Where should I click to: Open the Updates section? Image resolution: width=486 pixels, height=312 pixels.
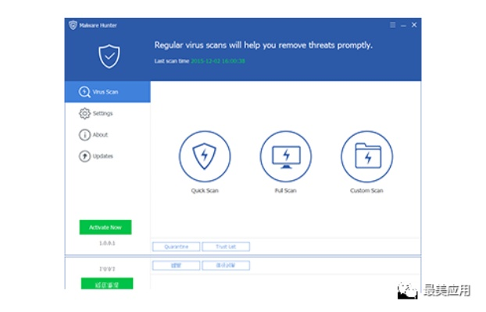pyautogui.click(x=103, y=156)
